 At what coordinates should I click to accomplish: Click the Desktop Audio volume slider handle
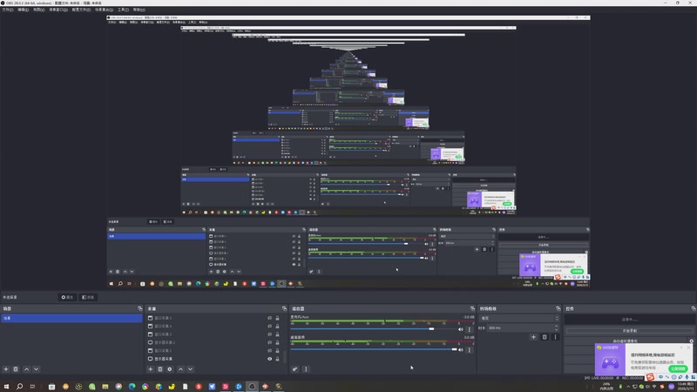point(454,349)
